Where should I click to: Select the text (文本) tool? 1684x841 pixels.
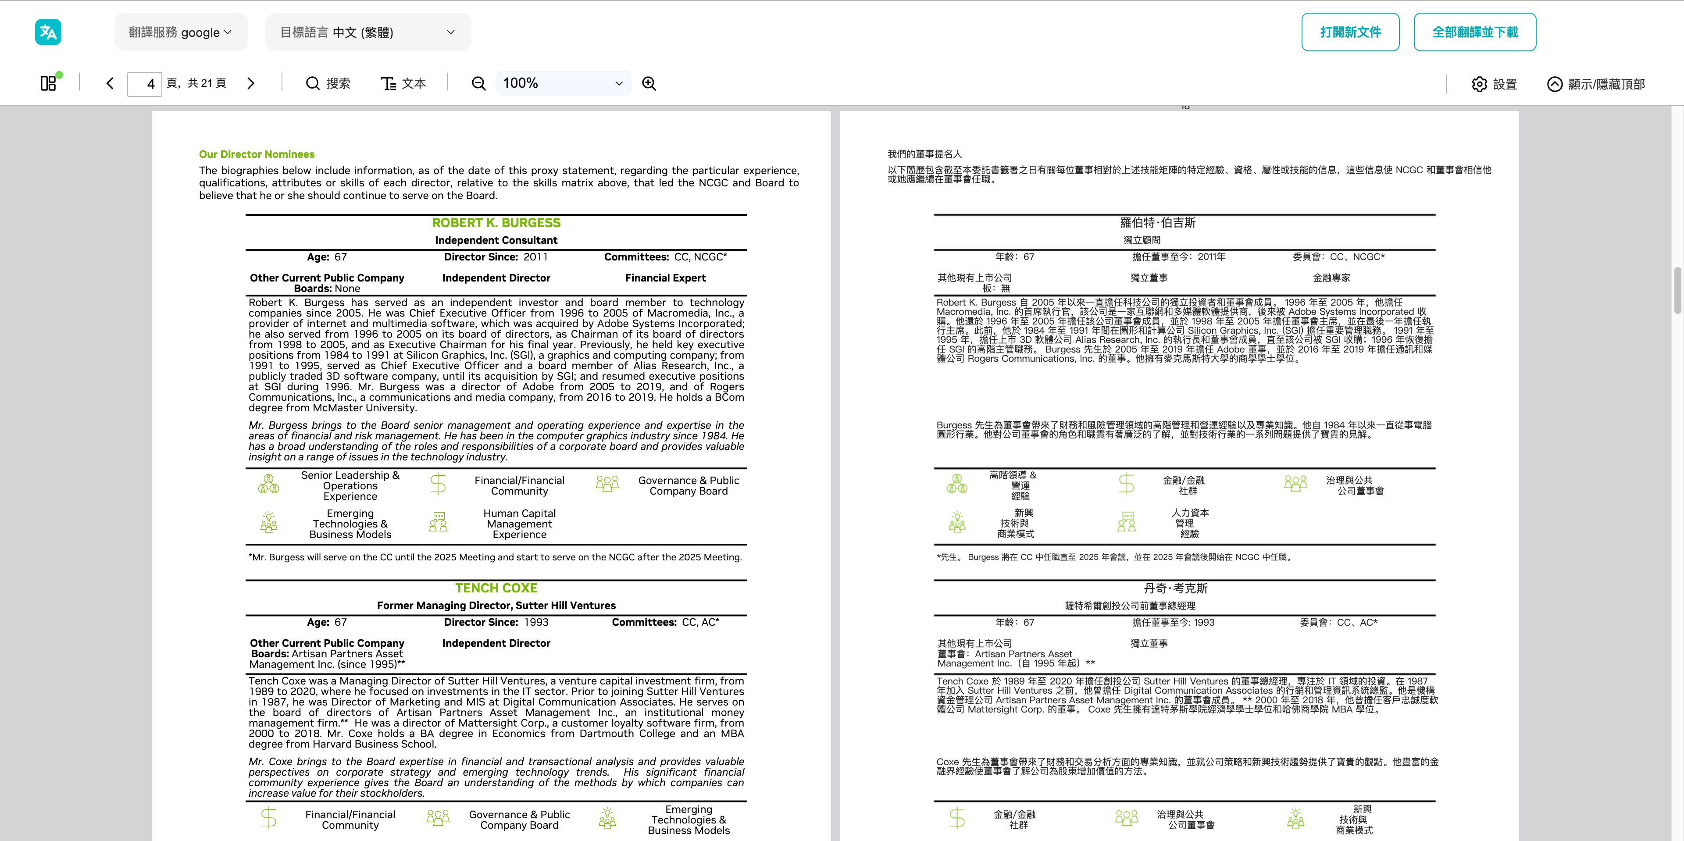[x=403, y=84]
